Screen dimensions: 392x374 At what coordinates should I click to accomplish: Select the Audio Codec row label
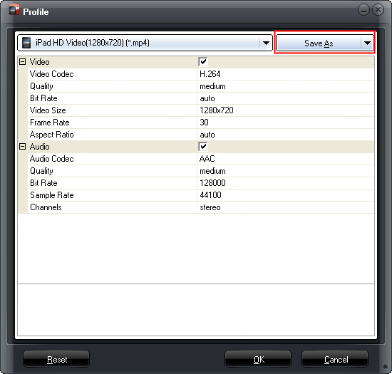pyautogui.click(x=52, y=159)
